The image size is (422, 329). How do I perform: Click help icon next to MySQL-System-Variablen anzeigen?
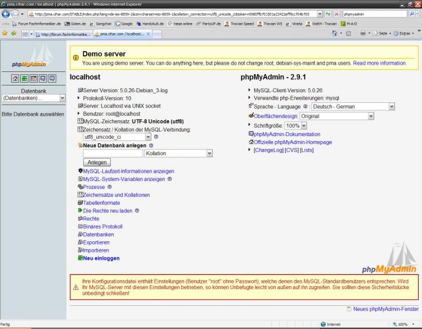(169, 179)
